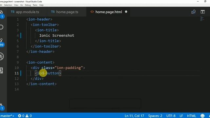Select the home.page.html tab
This screenshot has width=210, height=118.
pyautogui.click(x=109, y=12)
